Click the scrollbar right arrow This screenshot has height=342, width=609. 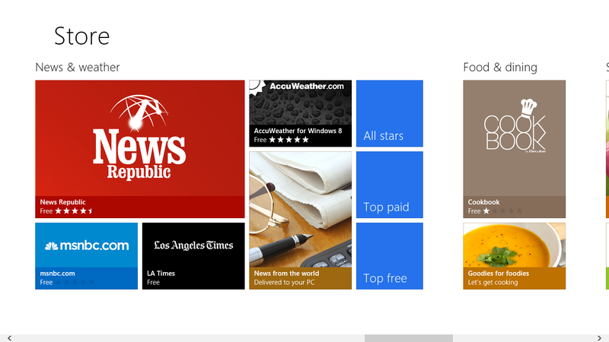[x=599, y=338]
